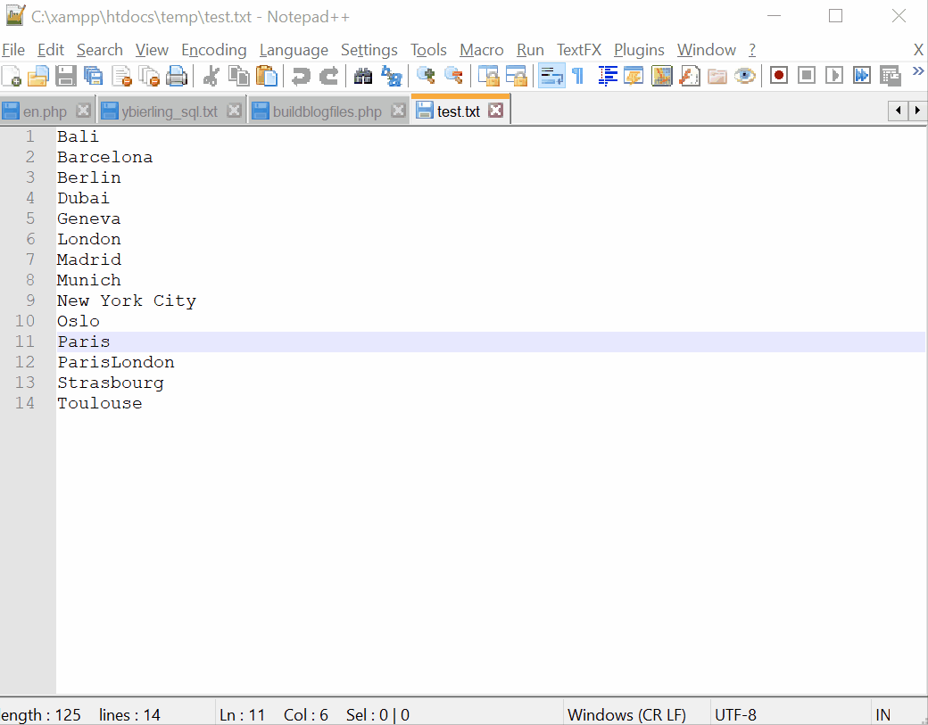Paste clipboard contents via the toolbar icon
This screenshot has height=725, width=928.
click(267, 76)
